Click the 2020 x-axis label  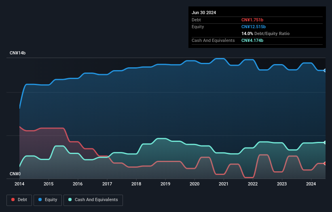tap(195, 184)
